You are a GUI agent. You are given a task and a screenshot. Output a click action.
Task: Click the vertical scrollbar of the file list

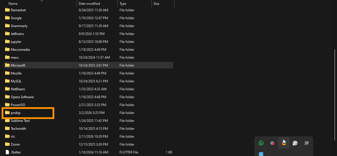coord(335,95)
